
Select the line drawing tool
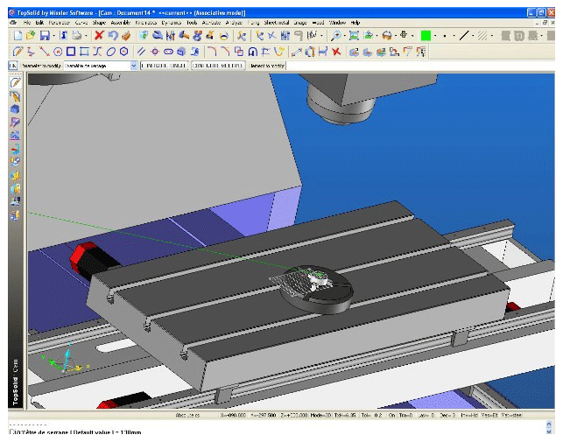click(x=45, y=52)
